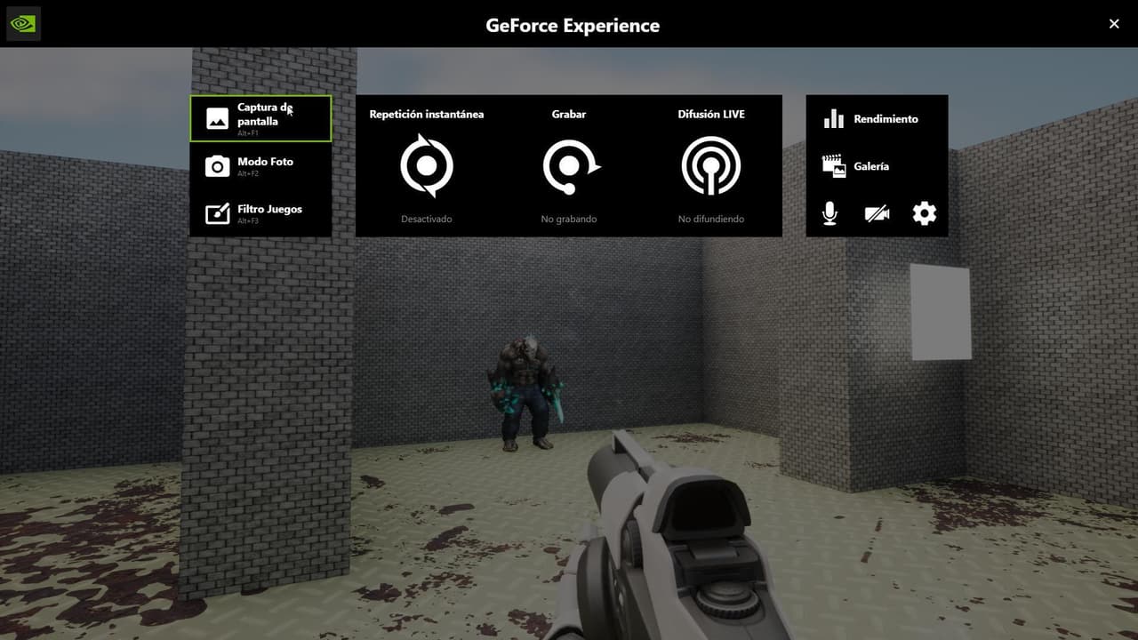Image resolution: width=1138 pixels, height=640 pixels.
Task: Click the Alt+F3 shortcut hint
Action: (x=248, y=221)
